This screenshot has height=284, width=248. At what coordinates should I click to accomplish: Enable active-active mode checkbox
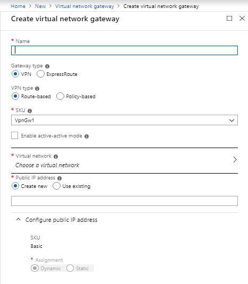pyautogui.click(x=14, y=135)
